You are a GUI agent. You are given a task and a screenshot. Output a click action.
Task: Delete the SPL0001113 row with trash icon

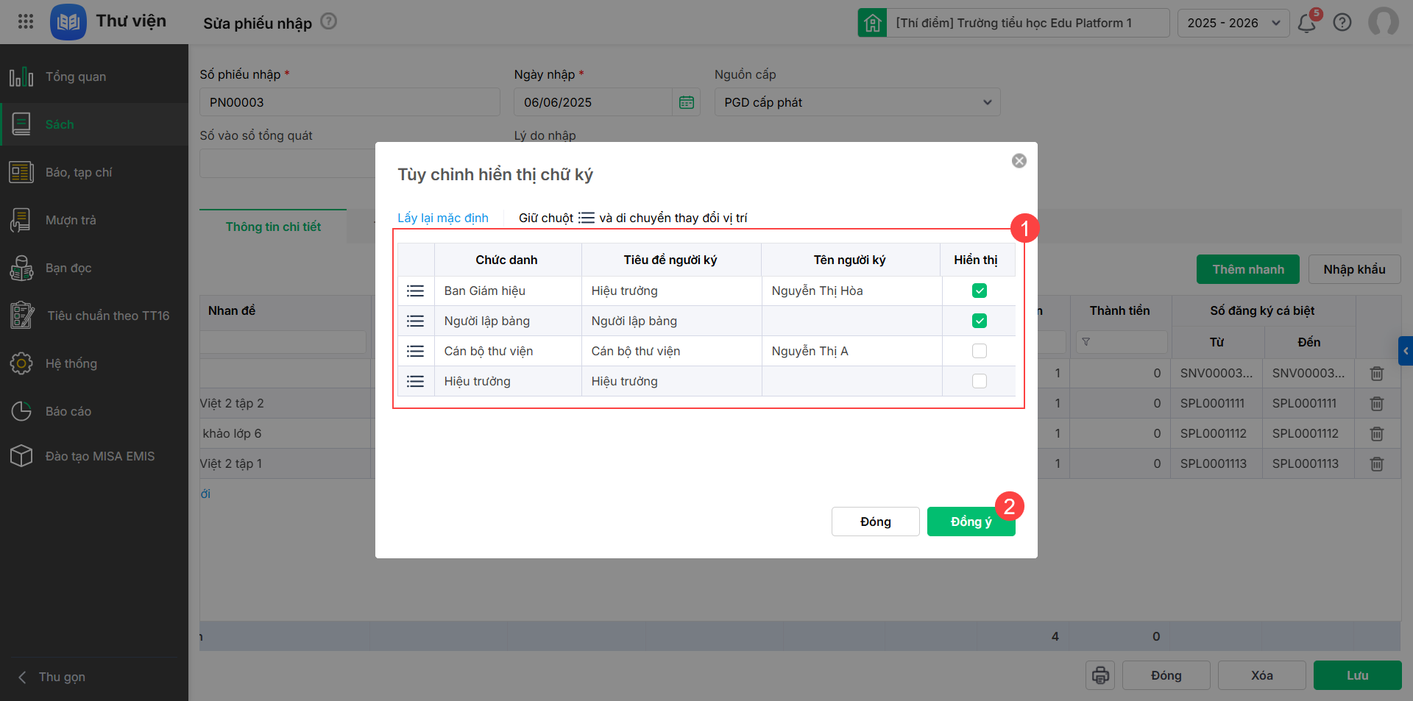tap(1377, 464)
